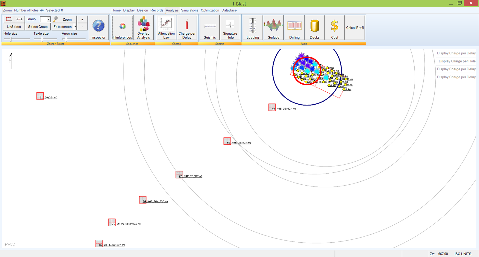Select the CV 26 Teto marker
The image size is (479, 257).
click(99, 243)
